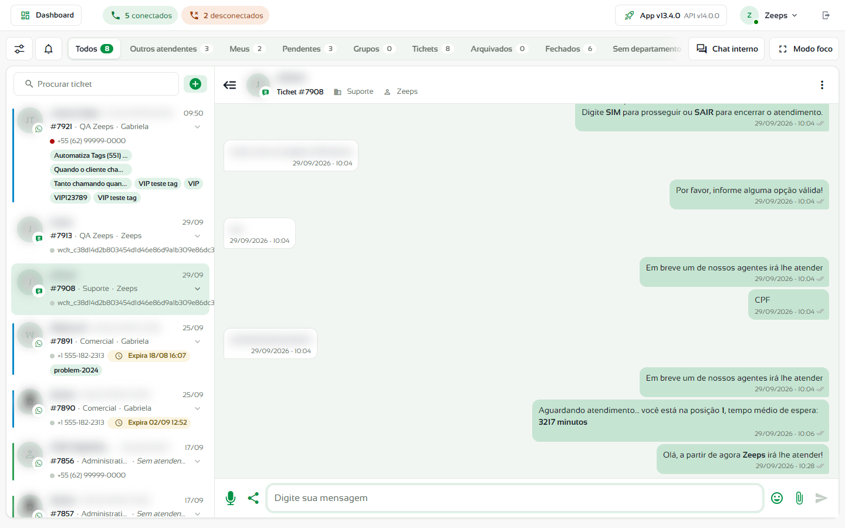
Task: Send the message with the paper plane icon
Action: tap(822, 498)
